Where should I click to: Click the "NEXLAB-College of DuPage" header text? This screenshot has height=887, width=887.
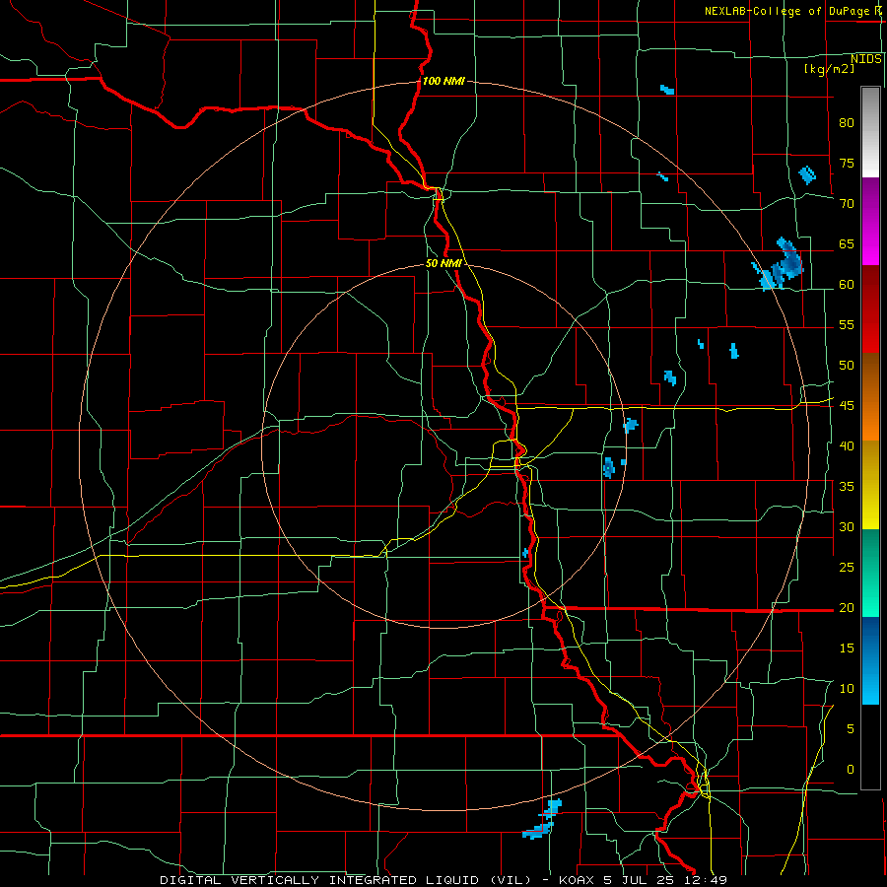(787, 11)
